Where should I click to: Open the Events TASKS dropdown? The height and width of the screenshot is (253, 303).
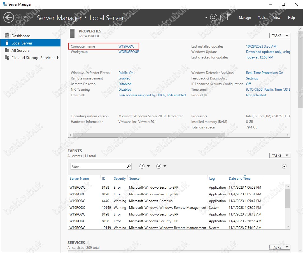(x=280, y=156)
